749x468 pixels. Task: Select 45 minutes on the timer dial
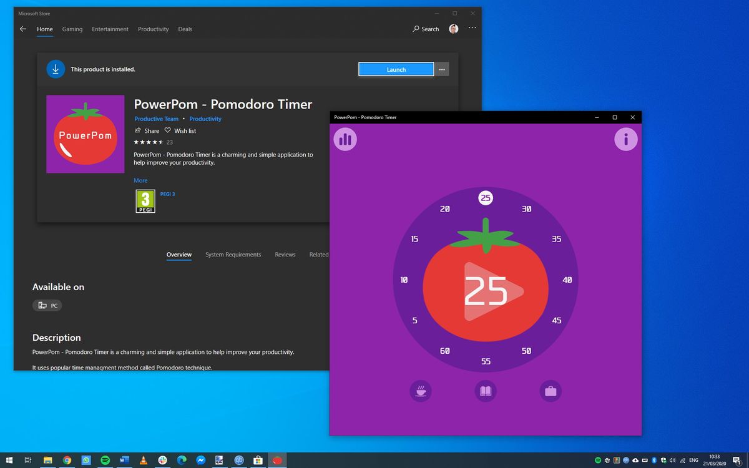point(556,320)
